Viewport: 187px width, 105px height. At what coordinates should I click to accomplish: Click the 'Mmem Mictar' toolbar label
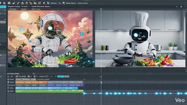click(x=71, y=3)
